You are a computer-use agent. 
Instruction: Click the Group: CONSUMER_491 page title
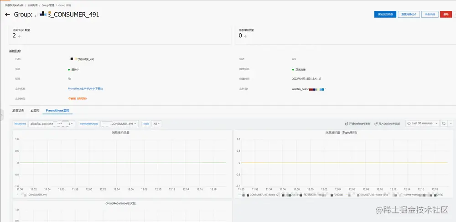coord(57,15)
